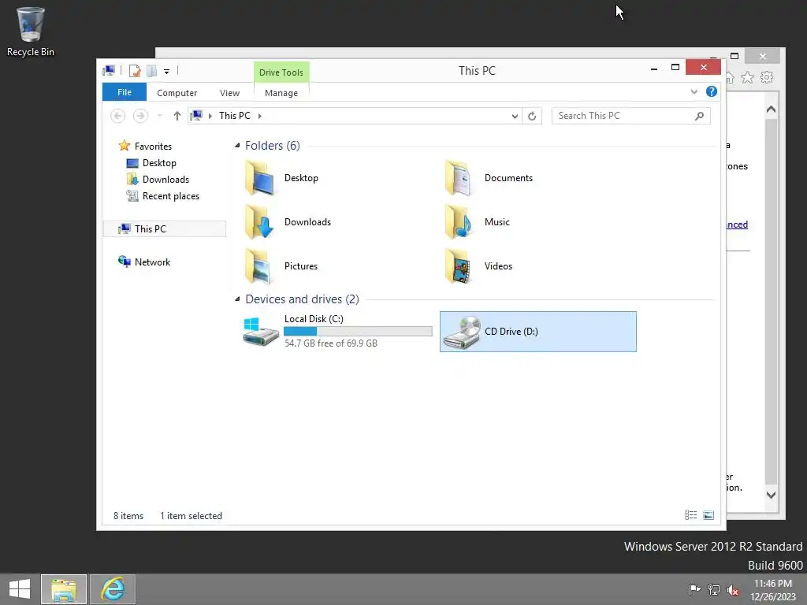
Task: Open File Explorer from the taskbar
Action: tap(64, 589)
